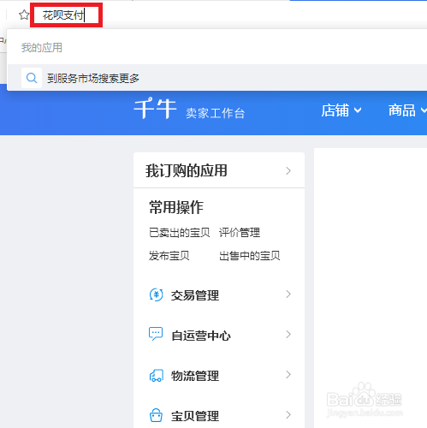The image size is (427, 428).
Task: Open the 店铺 menu
Action: [341, 110]
